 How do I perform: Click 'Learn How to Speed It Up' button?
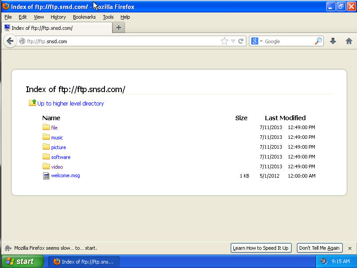pyautogui.click(x=261, y=248)
